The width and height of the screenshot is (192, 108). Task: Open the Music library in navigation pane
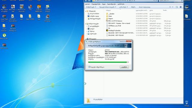pyautogui.click(x=91, y=31)
